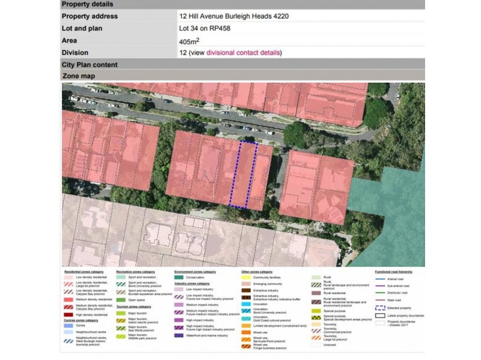The width and height of the screenshot is (481, 360).
Task: Click the Rural residential mauve swatch
Action: tap(316, 293)
